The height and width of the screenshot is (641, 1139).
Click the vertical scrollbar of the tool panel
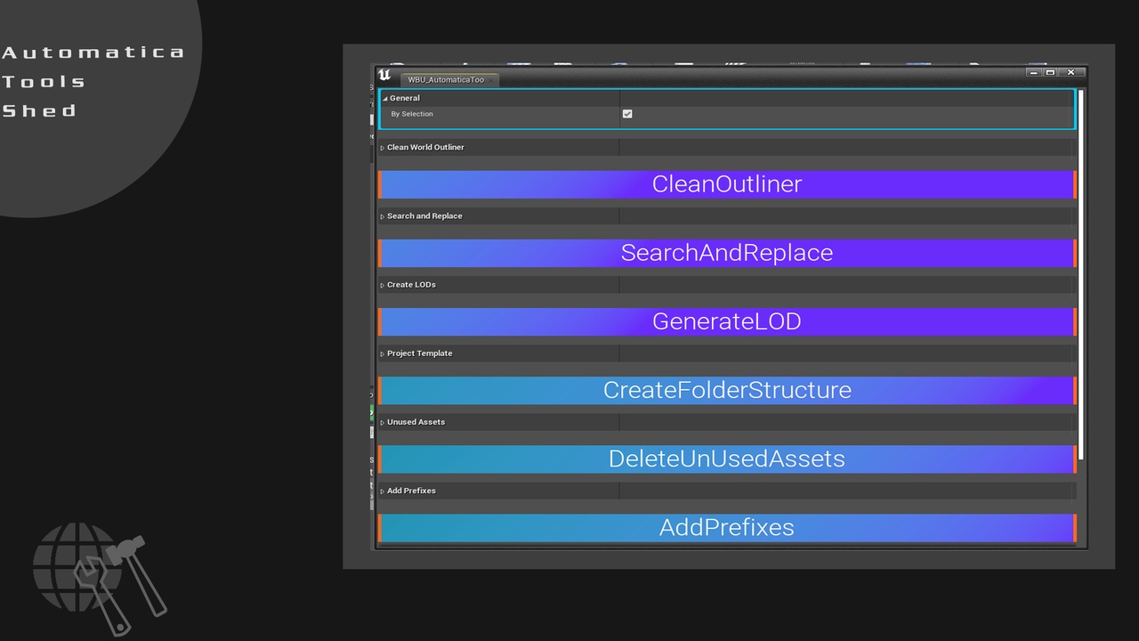pyautogui.click(x=1081, y=274)
